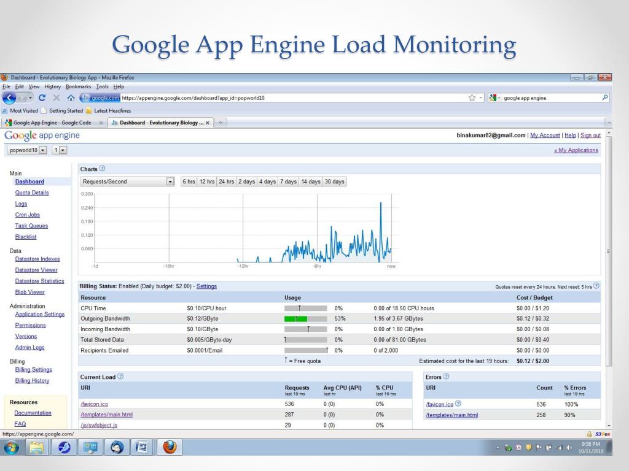This screenshot has width=629, height=471.
Task: Click the Errors section help icon
Action: [446, 377]
